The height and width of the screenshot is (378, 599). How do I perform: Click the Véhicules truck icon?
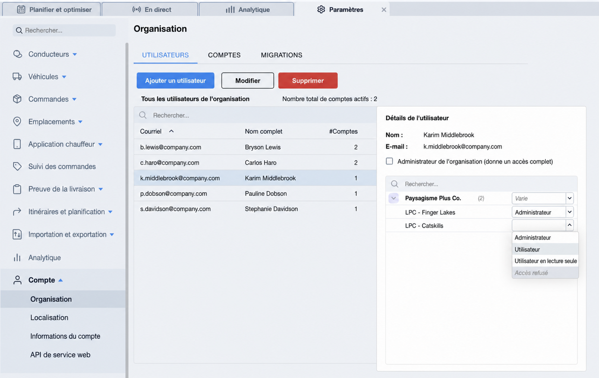pos(17,76)
